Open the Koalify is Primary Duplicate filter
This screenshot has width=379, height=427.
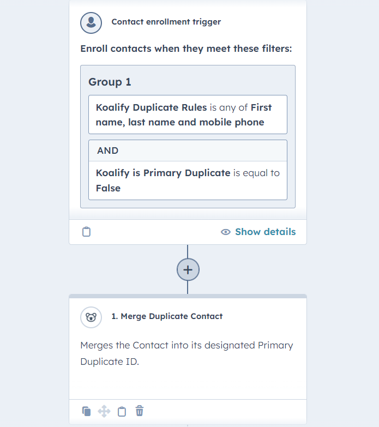(188, 181)
